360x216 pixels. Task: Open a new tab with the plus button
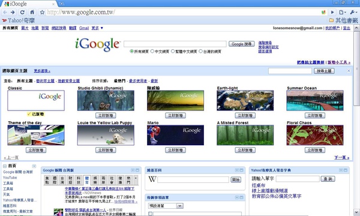click(x=61, y=4)
